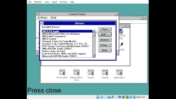This screenshot has width=176, height=99.
Task: Click the driver list scroll down arrow
Action: click(94, 56)
